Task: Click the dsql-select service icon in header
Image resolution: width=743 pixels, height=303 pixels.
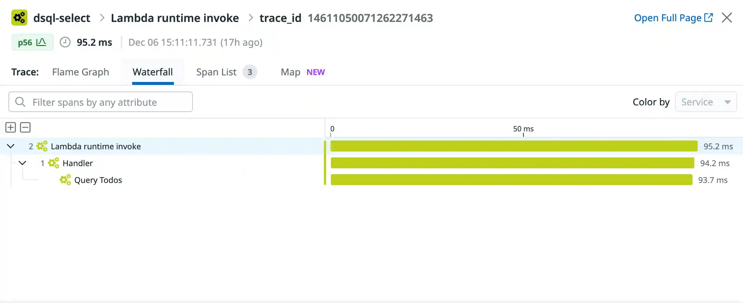Action: [x=19, y=18]
